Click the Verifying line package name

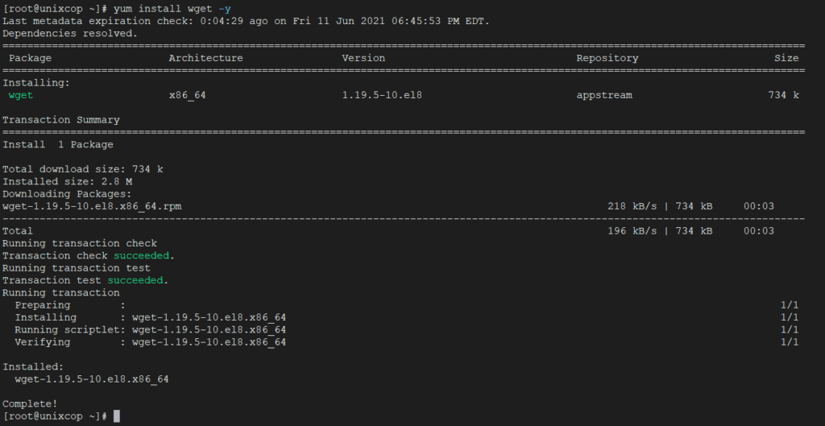tap(209, 342)
